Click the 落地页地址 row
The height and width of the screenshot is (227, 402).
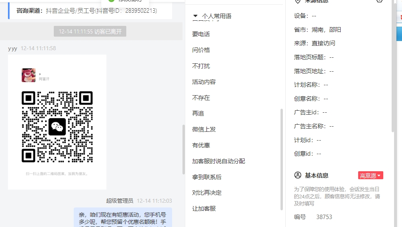coord(314,71)
